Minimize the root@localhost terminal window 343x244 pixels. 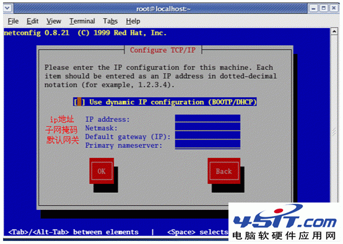click(313, 9)
